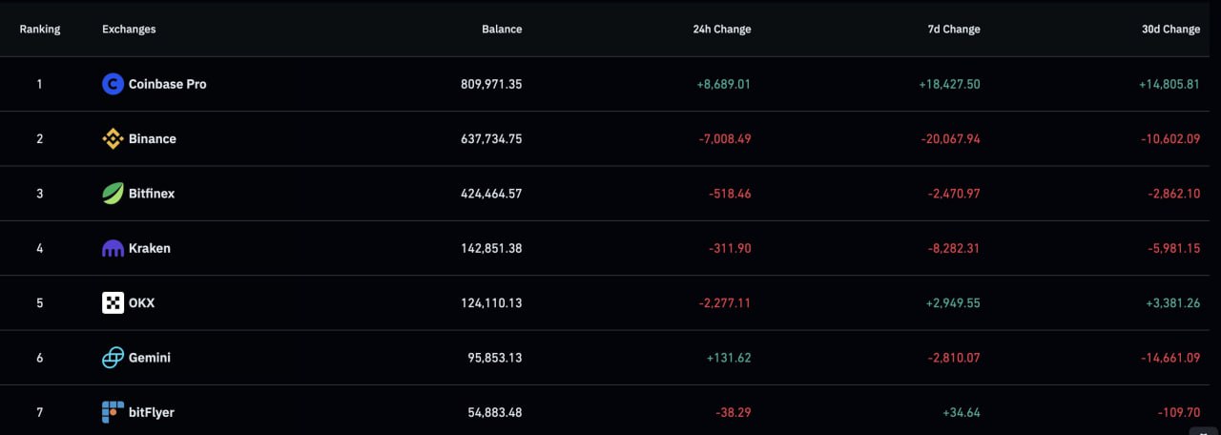This screenshot has height=435, width=1221.
Task: Click the Coinbase Pro logo icon
Action: 113,84
